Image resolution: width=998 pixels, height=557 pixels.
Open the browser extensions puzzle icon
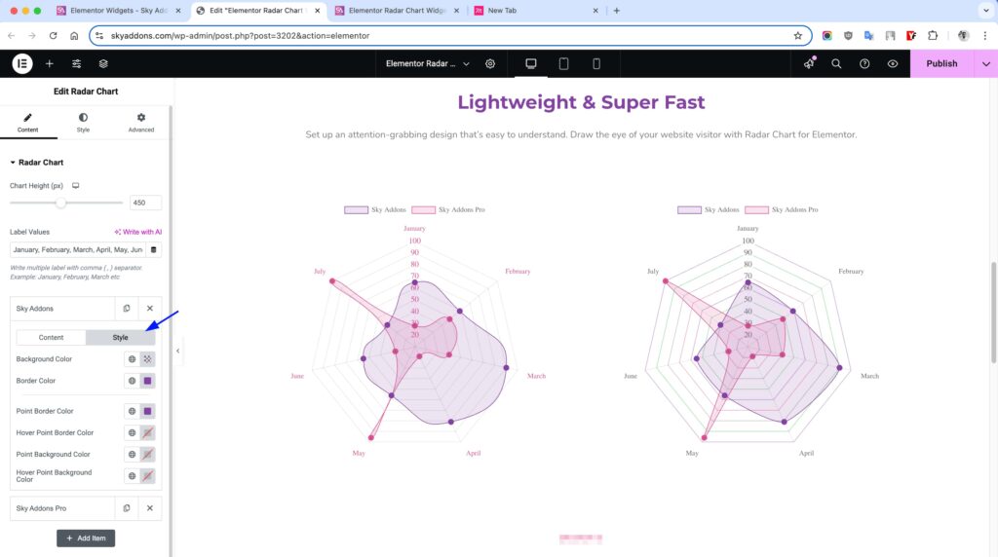tap(933, 36)
